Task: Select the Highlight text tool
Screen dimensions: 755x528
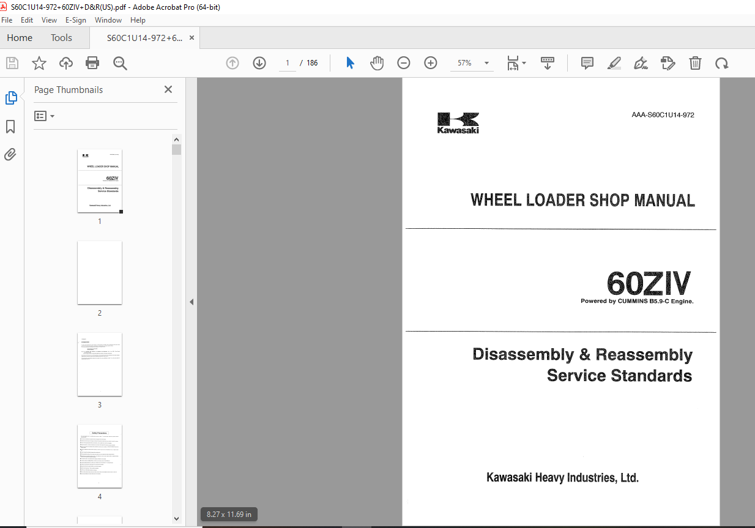Action: [x=614, y=63]
